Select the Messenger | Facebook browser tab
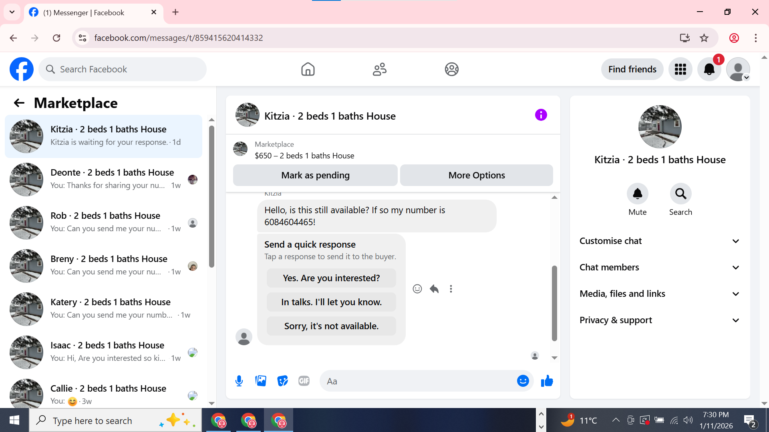 click(x=93, y=12)
